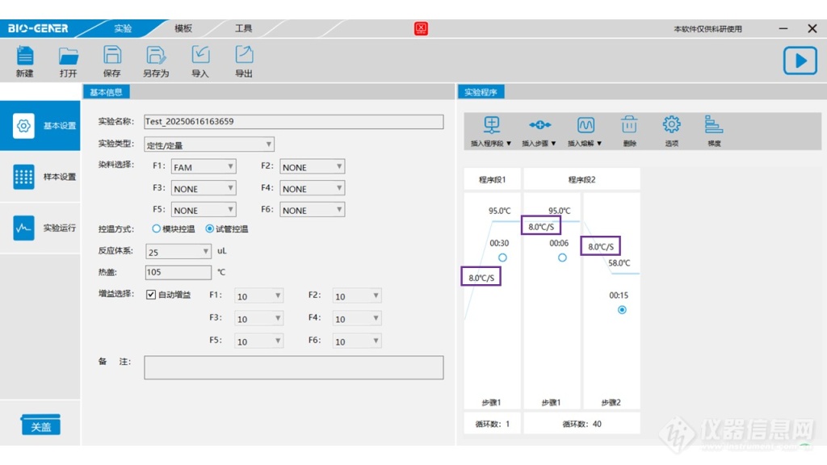Open the 反应体系 volume dropdown
The width and height of the screenshot is (827, 465).
[178, 252]
